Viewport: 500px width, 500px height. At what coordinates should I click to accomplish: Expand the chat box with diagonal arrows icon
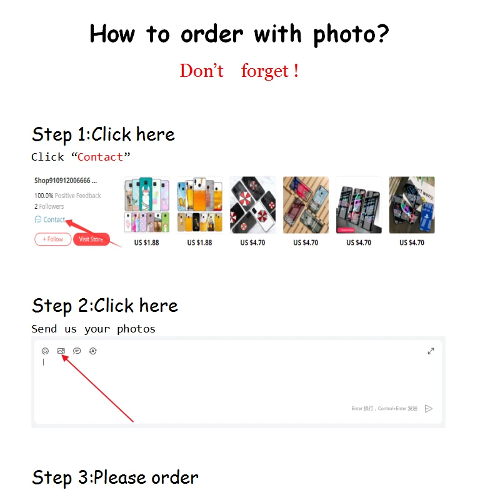[x=431, y=351]
